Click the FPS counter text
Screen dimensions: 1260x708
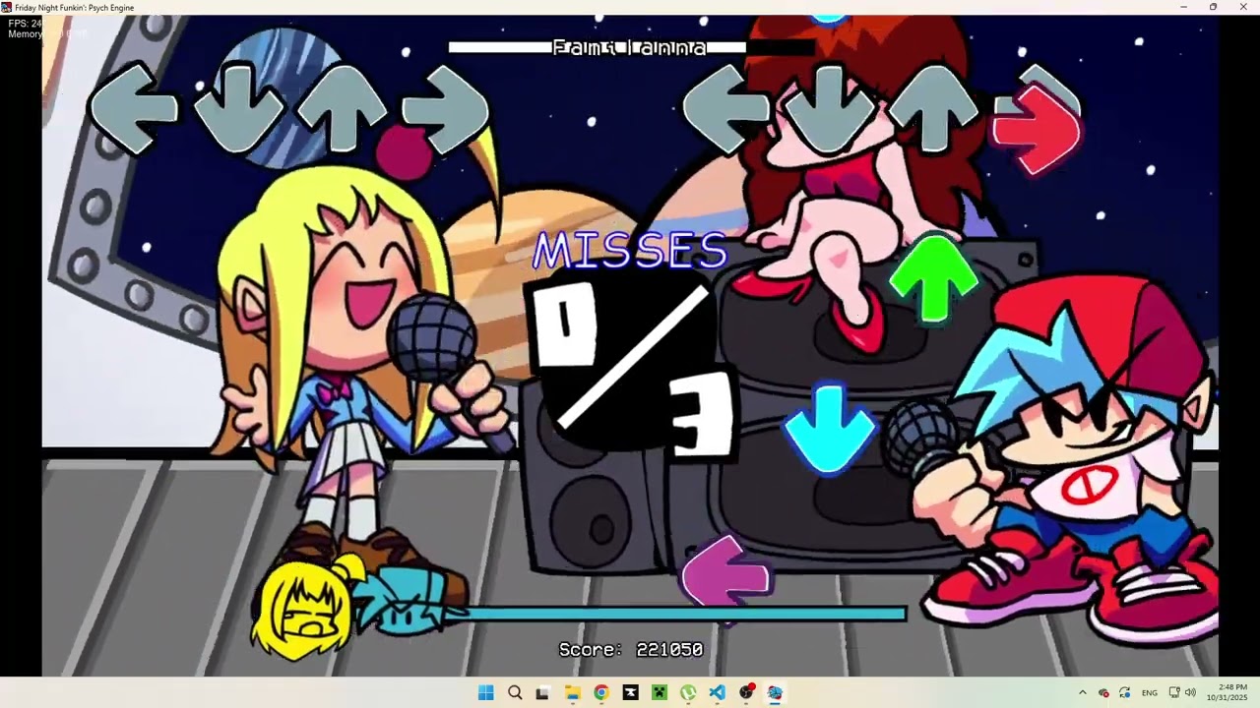pyautogui.click(x=25, y=24)
